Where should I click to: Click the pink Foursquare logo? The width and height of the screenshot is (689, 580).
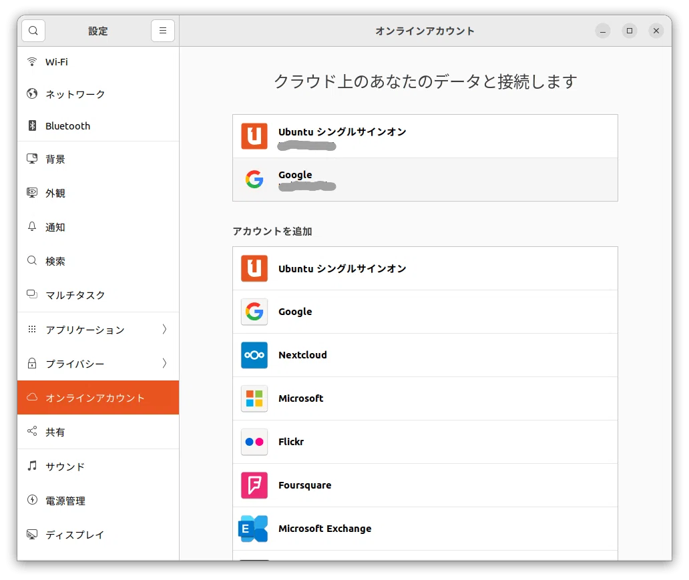tap(254, 485)
